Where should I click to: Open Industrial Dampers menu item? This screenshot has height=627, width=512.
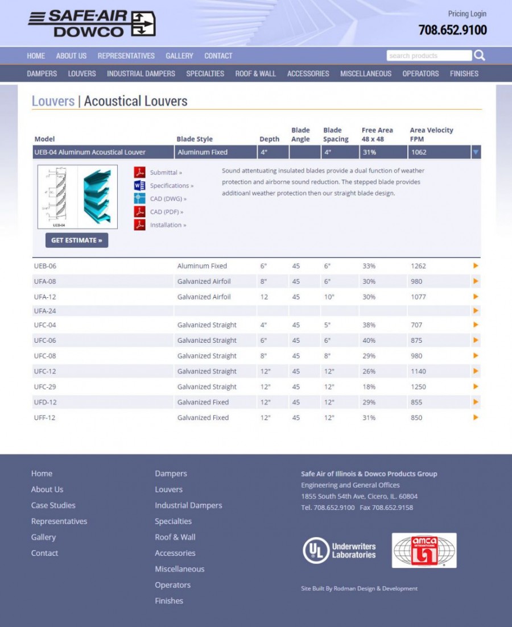click(x=141, y=73)
